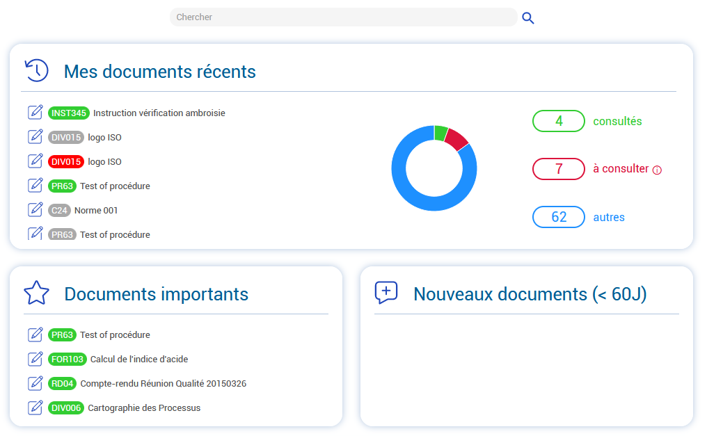Click the edit pencil icon next to RD04

(35, 383)
